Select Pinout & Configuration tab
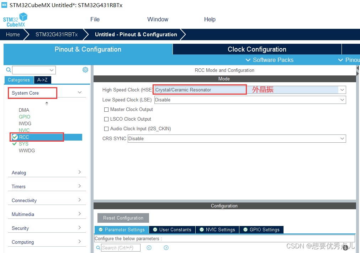The width and height of the screenshot is (360, 253). click(88, 49)
